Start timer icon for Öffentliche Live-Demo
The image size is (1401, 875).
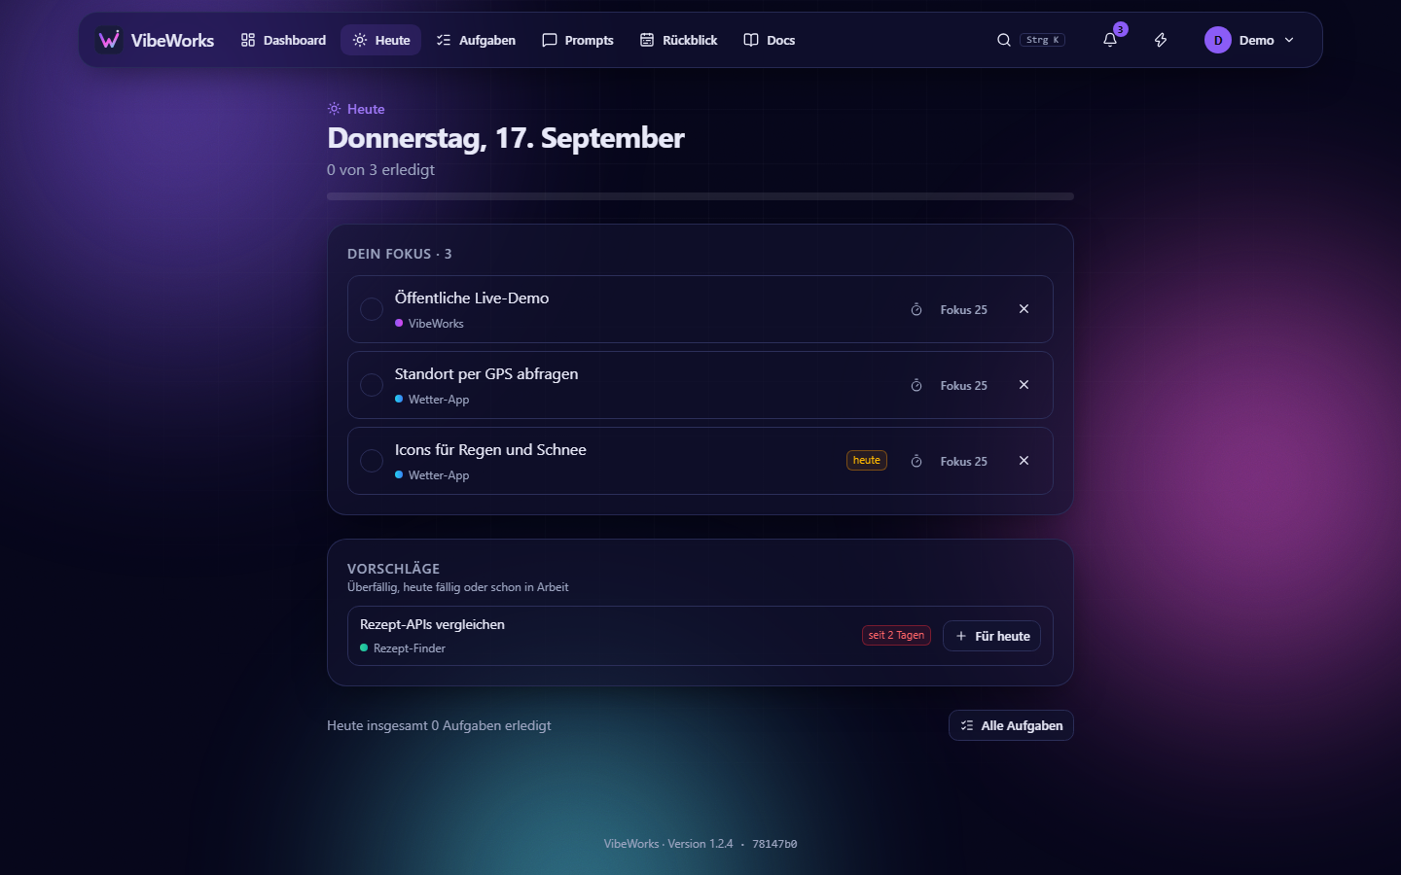(916, 309)
